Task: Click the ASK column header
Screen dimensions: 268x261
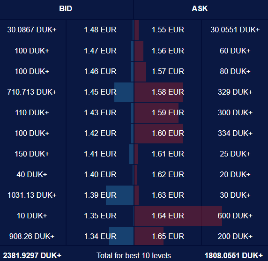Action: [200, 8]
